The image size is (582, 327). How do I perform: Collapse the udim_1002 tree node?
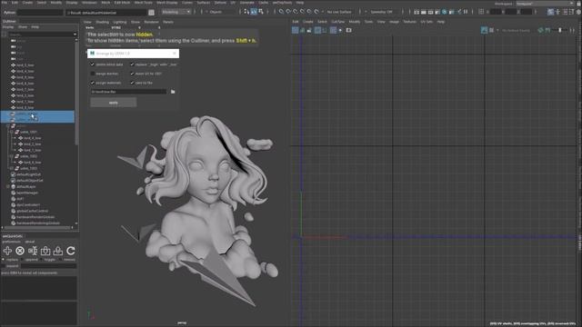click(12, 156)
